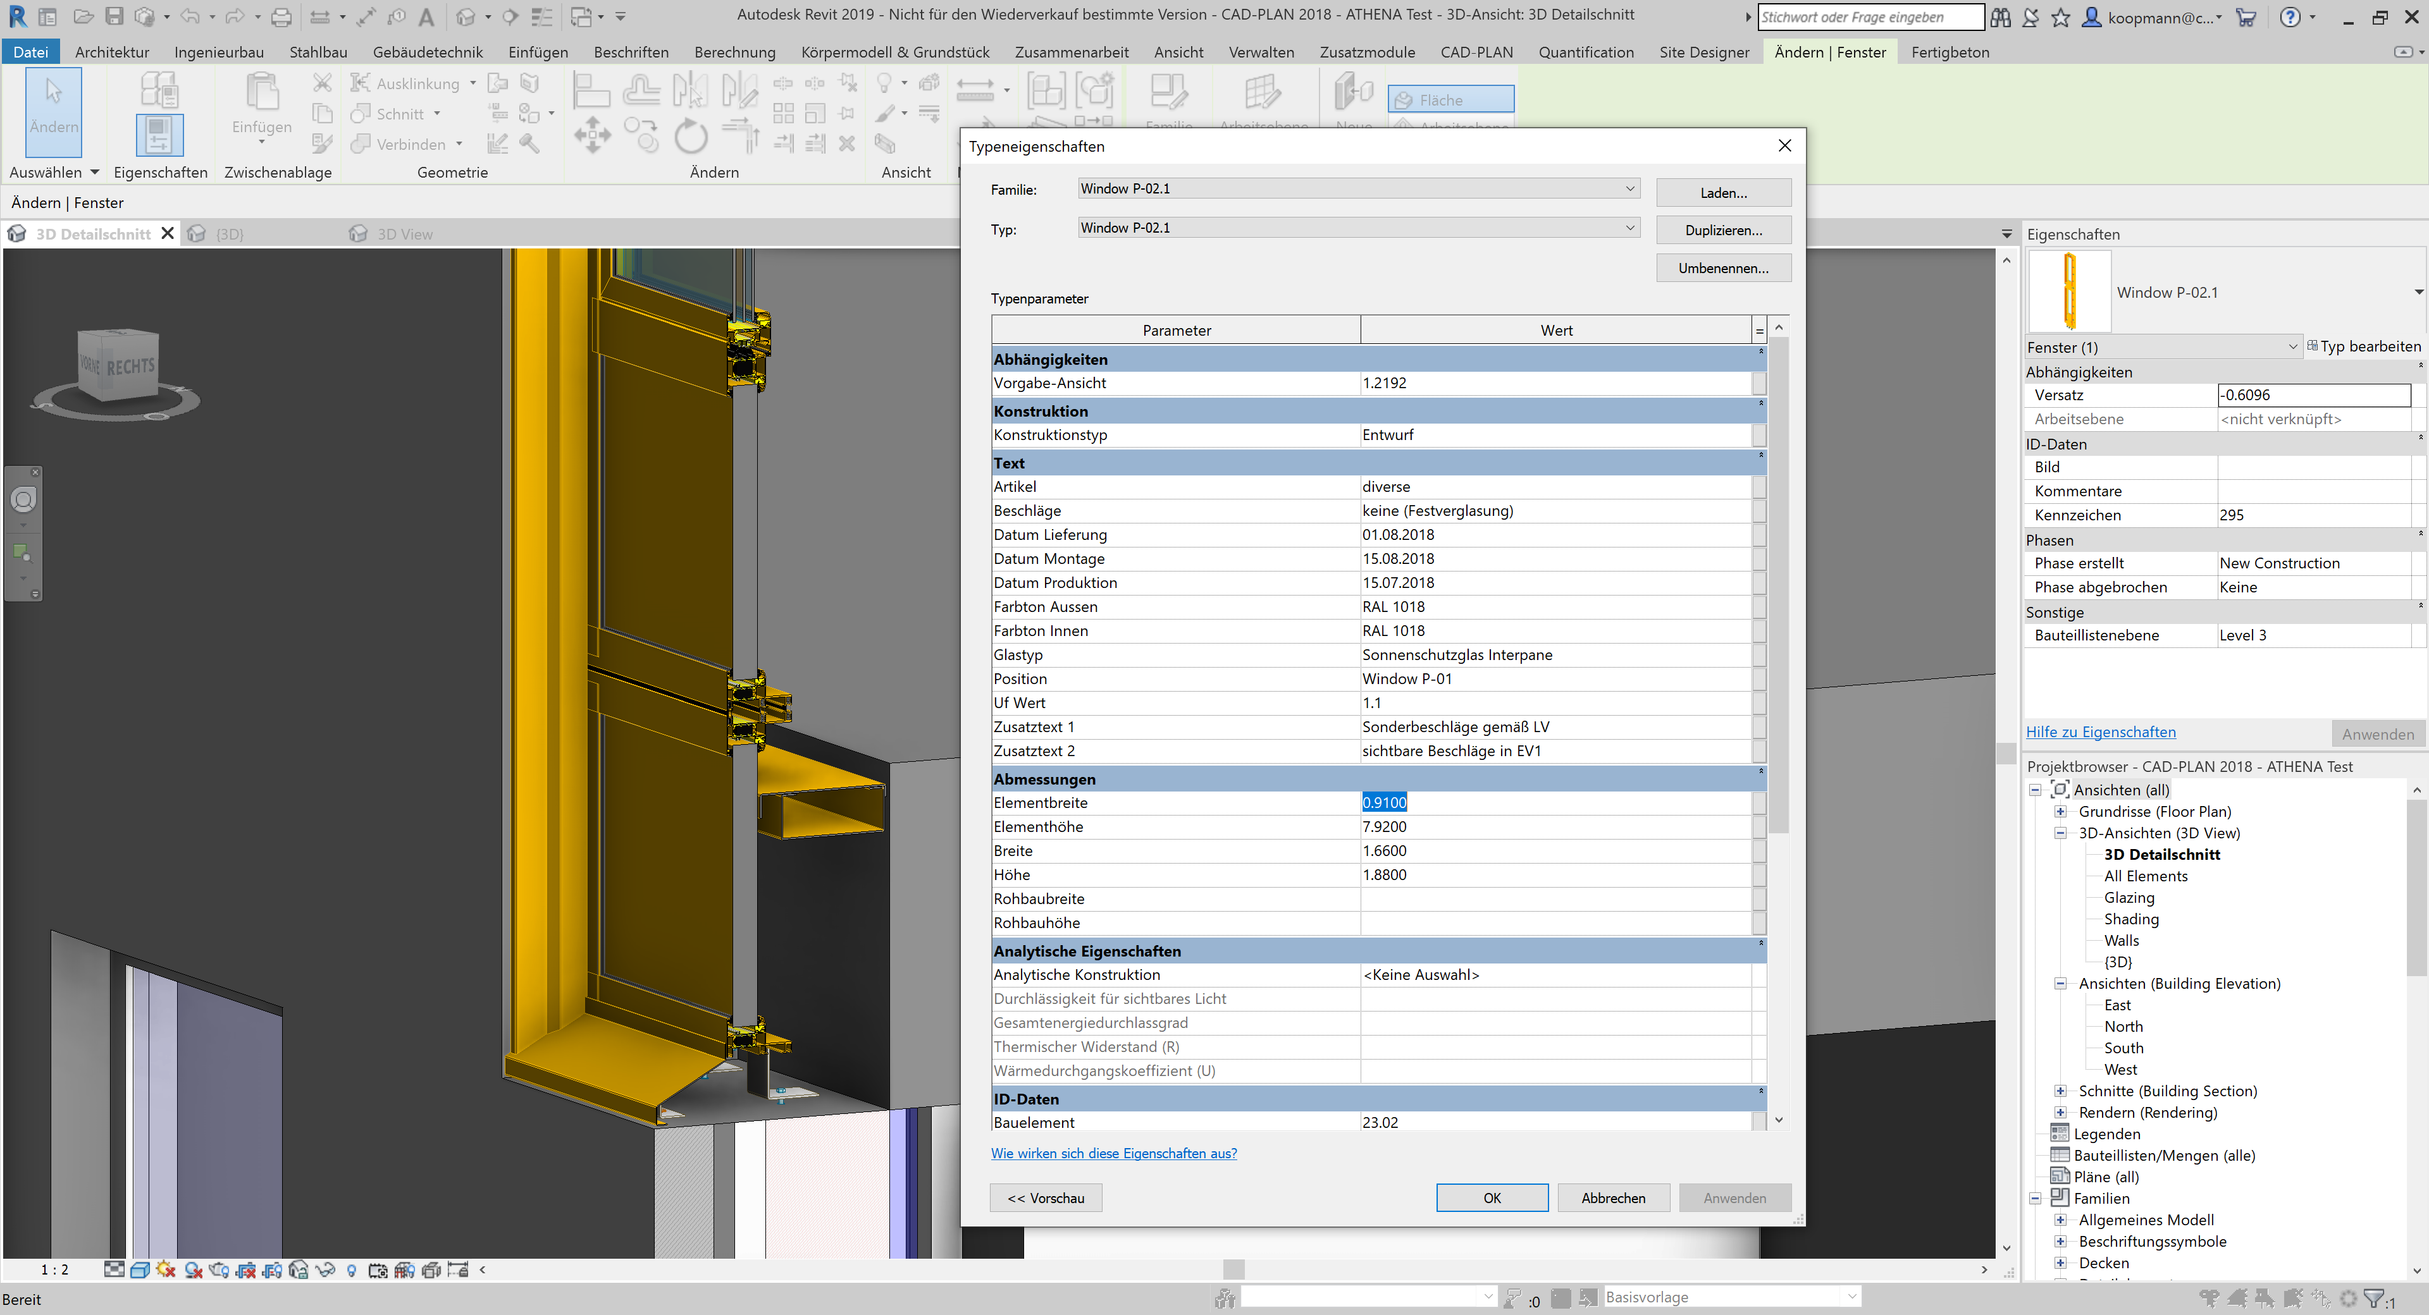Toggle the Eigenschaften palette ribbon button
This screenshot has width=2429, height=1315.
point(159,135)
